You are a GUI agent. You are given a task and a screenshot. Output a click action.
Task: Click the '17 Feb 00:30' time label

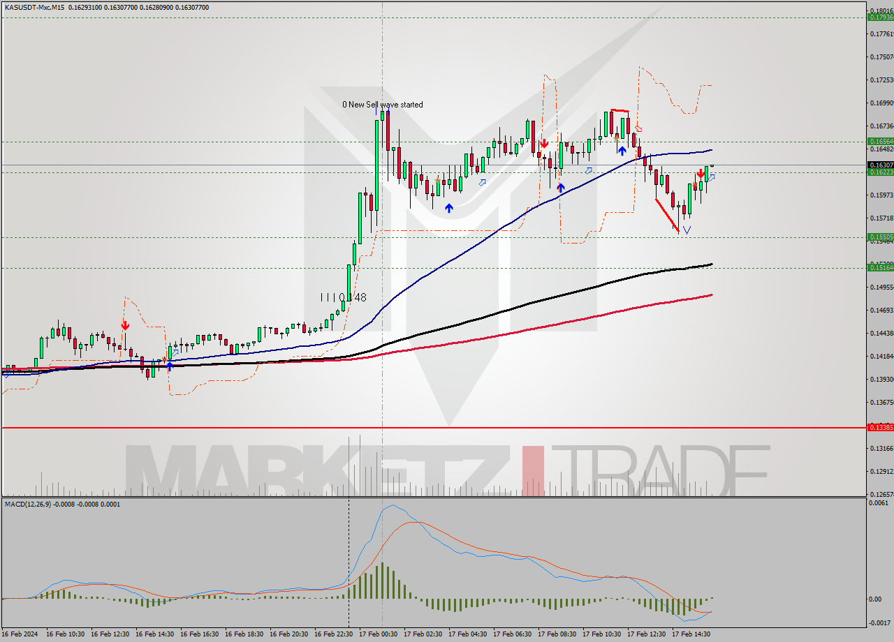coord(378,634)
